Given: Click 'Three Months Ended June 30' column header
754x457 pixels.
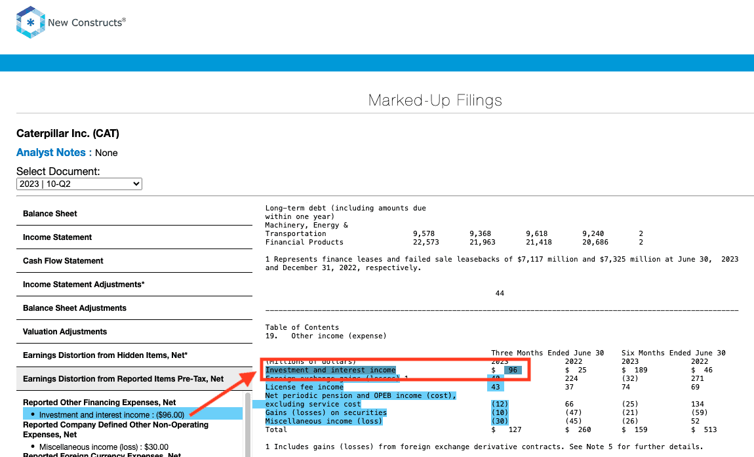Looking at the screenshot, I should tap(547, 353).
